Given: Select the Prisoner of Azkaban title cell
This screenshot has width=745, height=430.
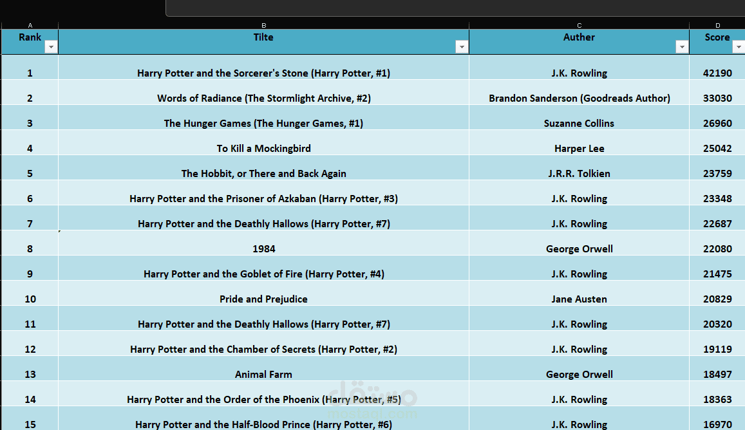Looking at the screenshot, I should pos(264,193).
